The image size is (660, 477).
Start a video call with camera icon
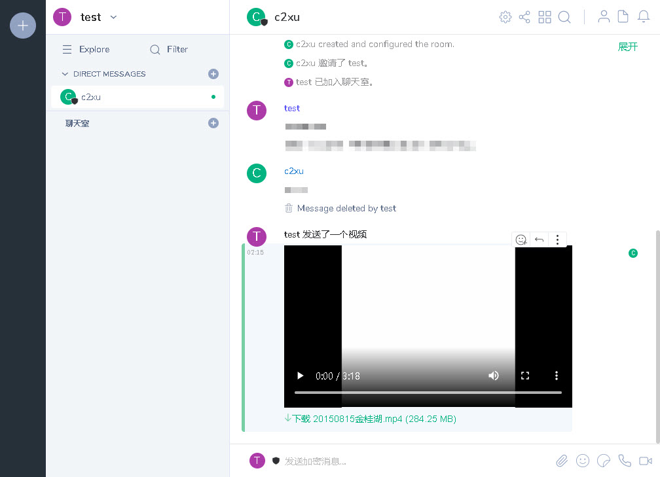[x=646, y=461]
